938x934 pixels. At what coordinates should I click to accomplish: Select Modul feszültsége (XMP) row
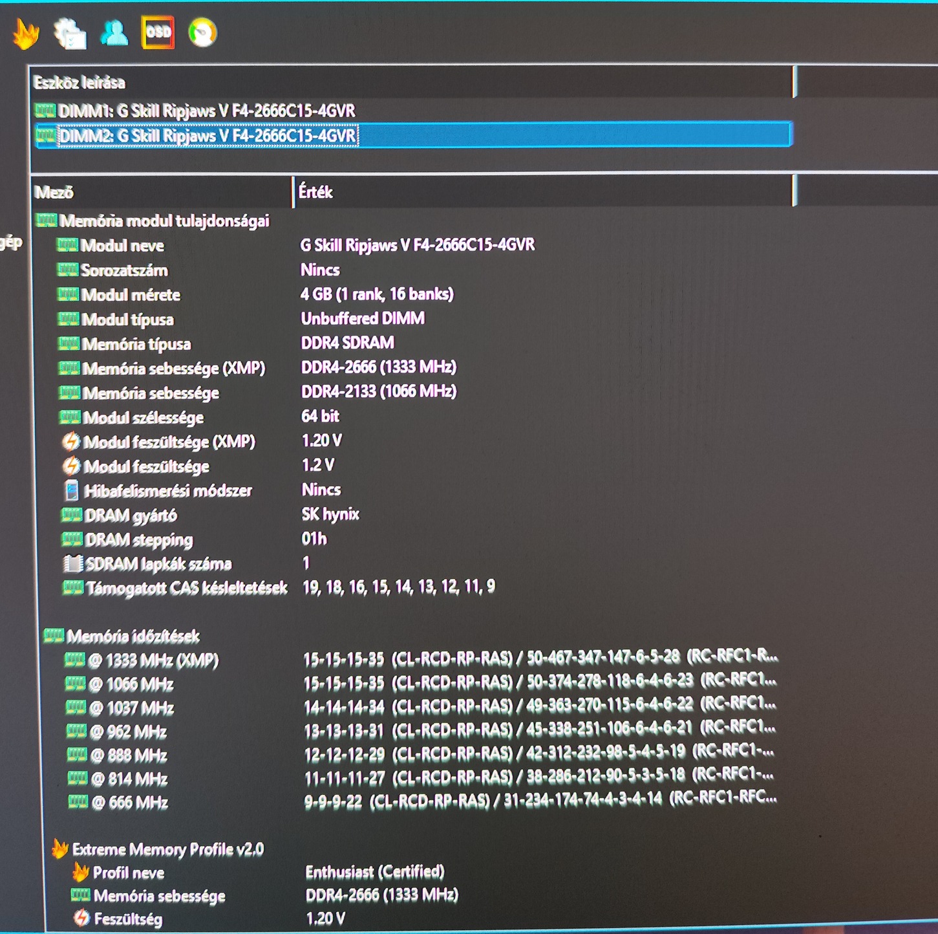159,442
